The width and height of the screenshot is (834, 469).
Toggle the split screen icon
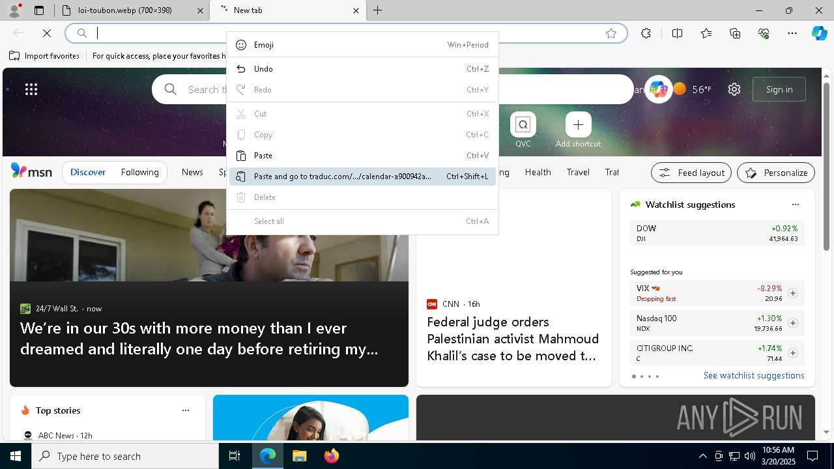coord(677,33)
